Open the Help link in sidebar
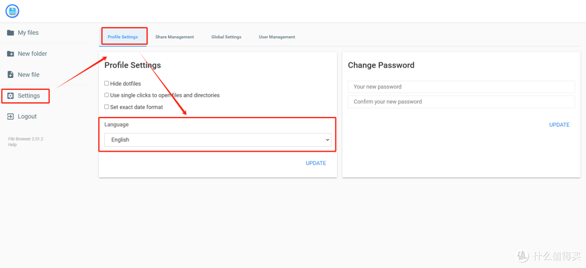586x268 pixels. click(x=12, y=145)
